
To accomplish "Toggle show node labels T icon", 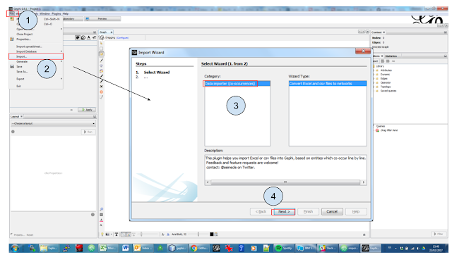I will [117, 234].
